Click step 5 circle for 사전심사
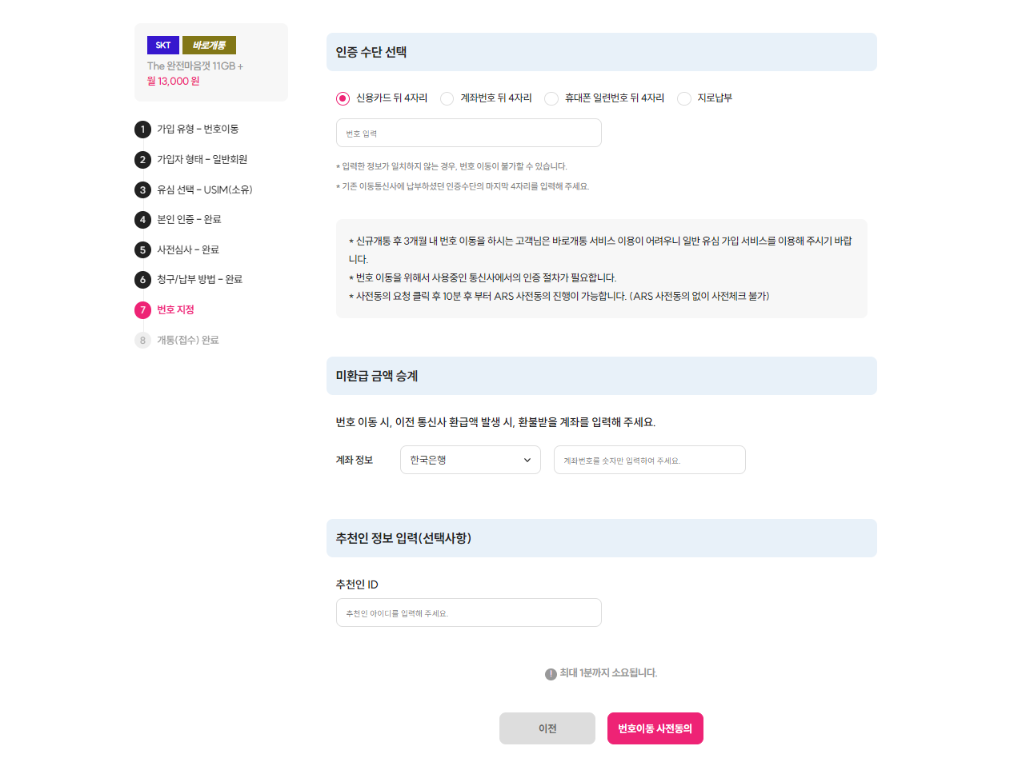The height and width of the screenshot is (766, 1022). click(x=142, y=249)
